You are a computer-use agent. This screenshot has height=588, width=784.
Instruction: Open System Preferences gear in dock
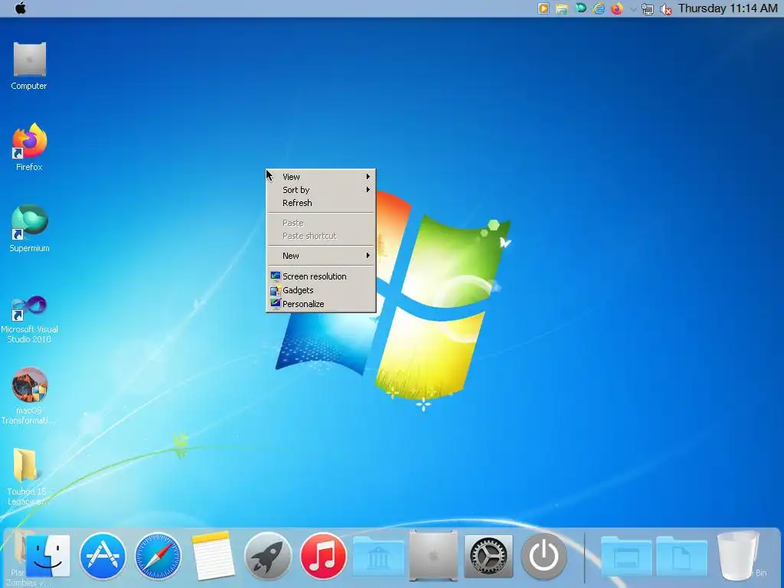488,556
